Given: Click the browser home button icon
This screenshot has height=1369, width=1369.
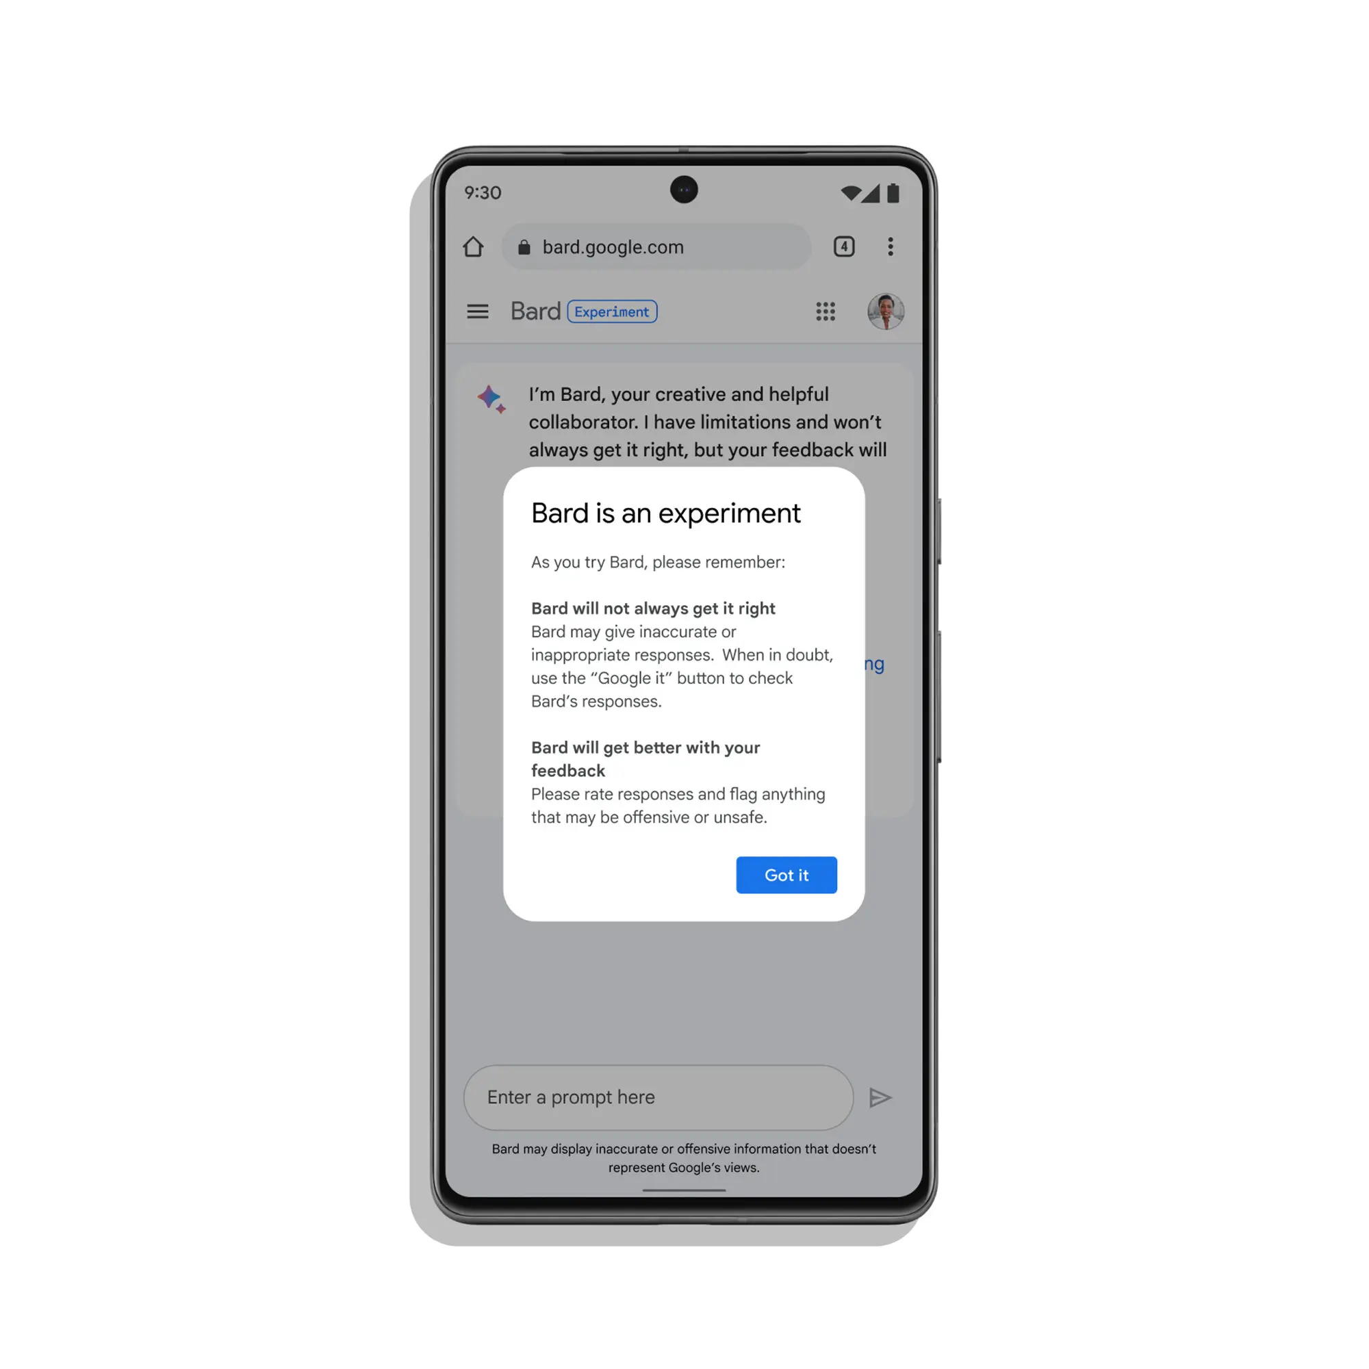Looking at the screenshot, I should coord(472,247).
